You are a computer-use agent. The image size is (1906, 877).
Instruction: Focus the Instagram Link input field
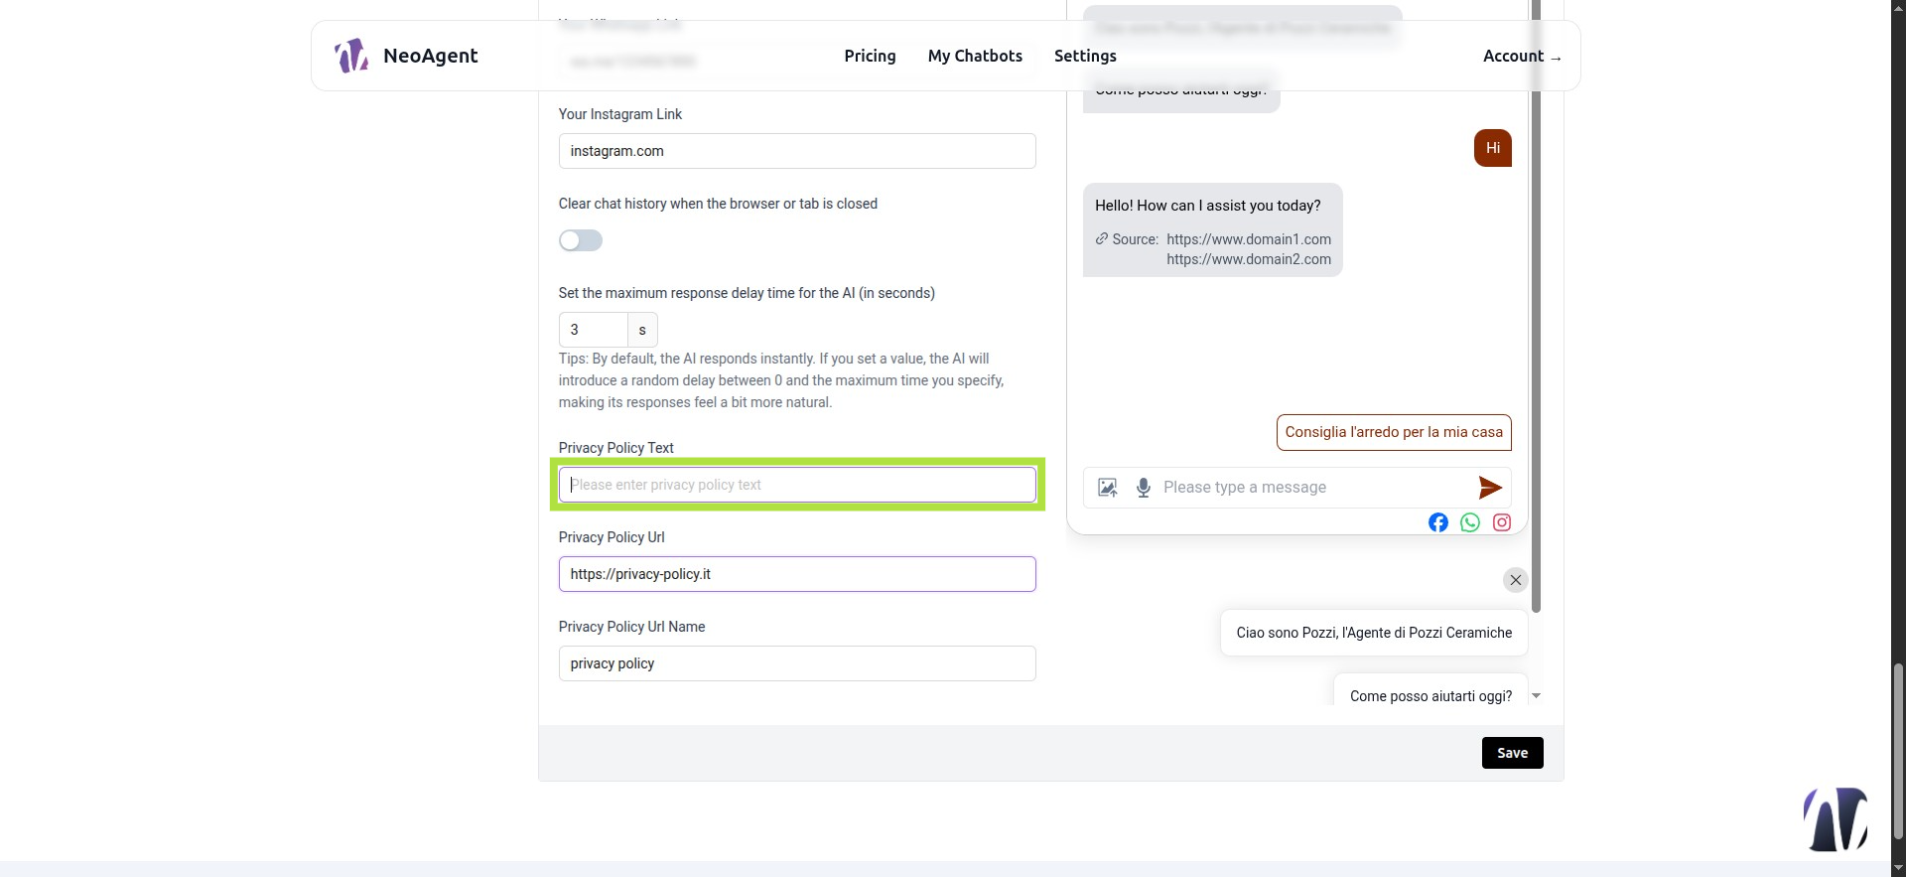tap(797, 151)
